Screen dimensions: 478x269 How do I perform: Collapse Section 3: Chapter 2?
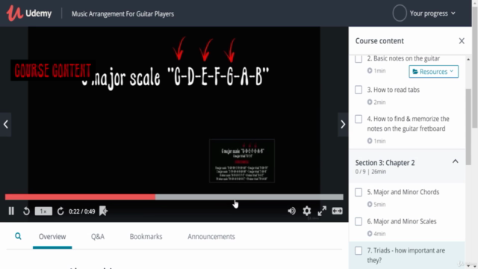click(455, 161)
